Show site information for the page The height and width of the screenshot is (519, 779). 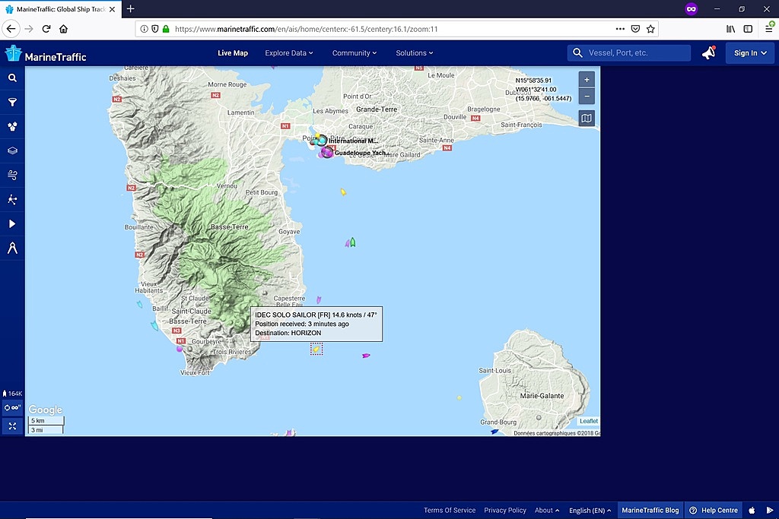pos(144,29)
